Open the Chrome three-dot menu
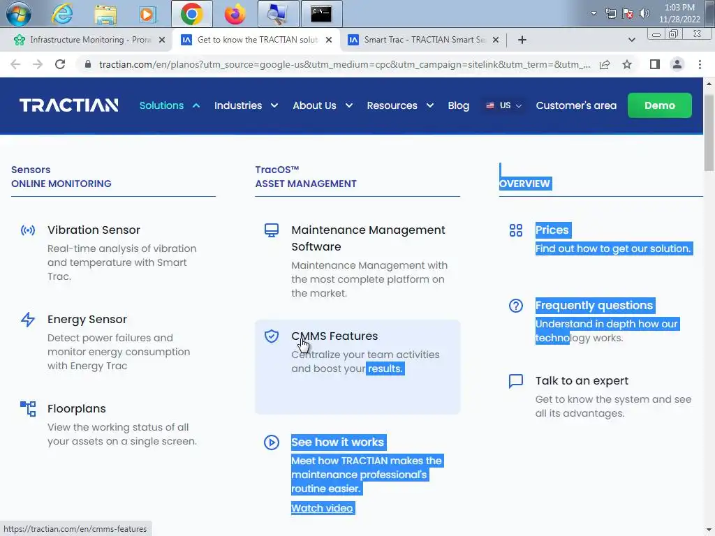Viewport: 715px width, 536px height. coord(700,64)
